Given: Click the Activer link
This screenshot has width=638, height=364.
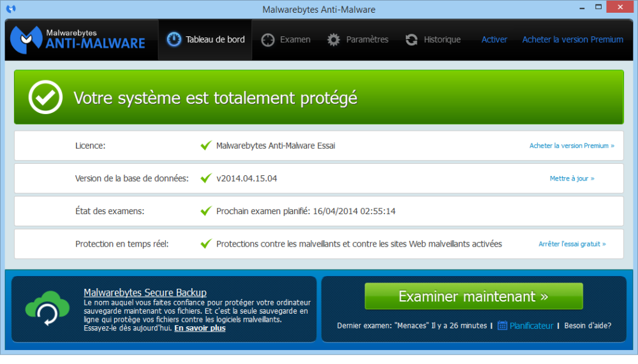Looking at the screenshot, I should (494, 40).
